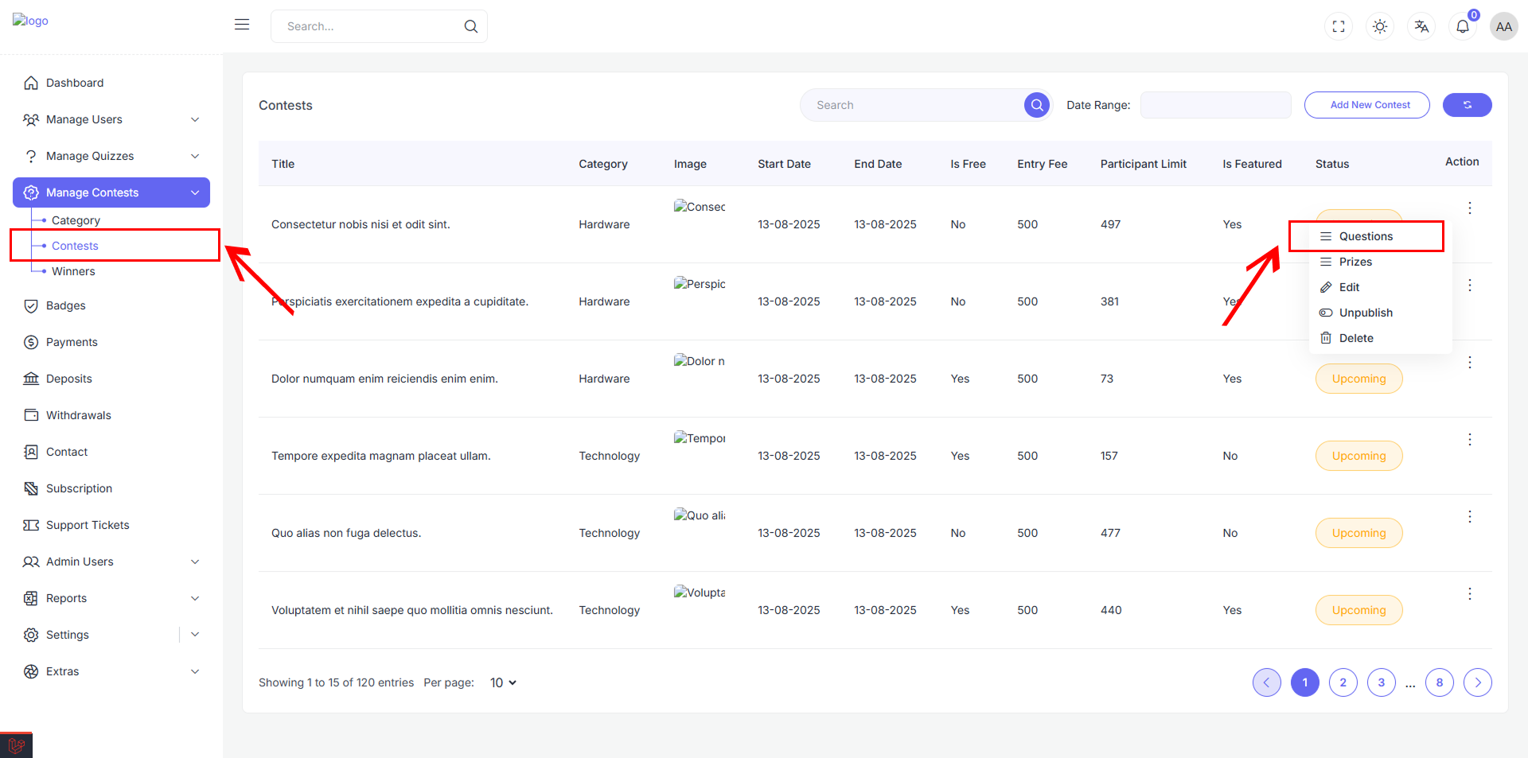Click the site logo image
1528x758 pixels.
[x=30, y=21]
